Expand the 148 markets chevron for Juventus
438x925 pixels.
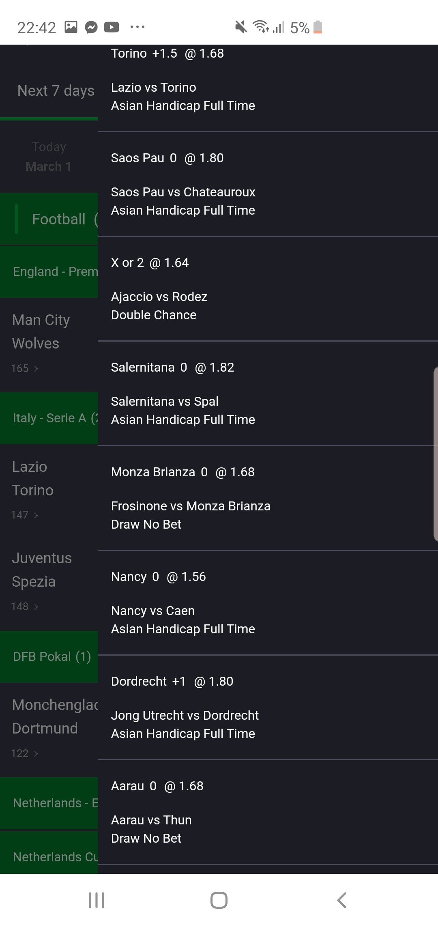(x=36, y=607)
